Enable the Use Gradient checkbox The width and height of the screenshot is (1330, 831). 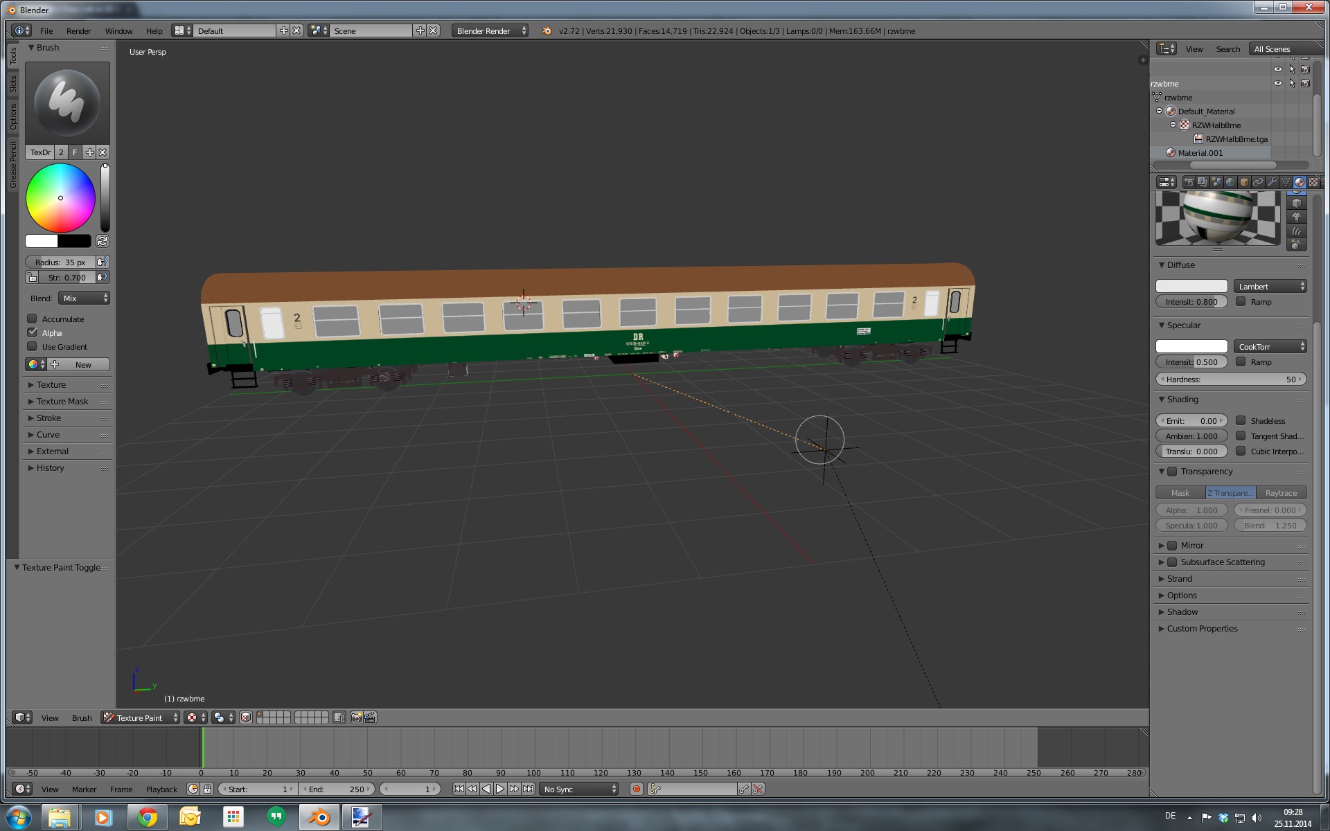(x=32, y=346)
